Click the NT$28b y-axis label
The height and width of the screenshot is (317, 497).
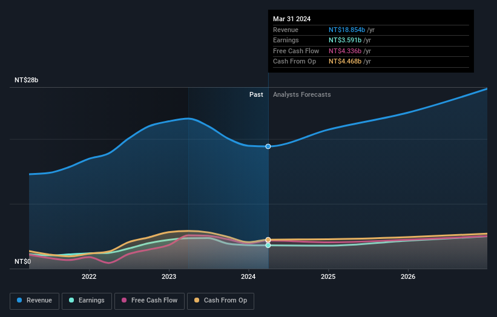click(x=26, y=80)
